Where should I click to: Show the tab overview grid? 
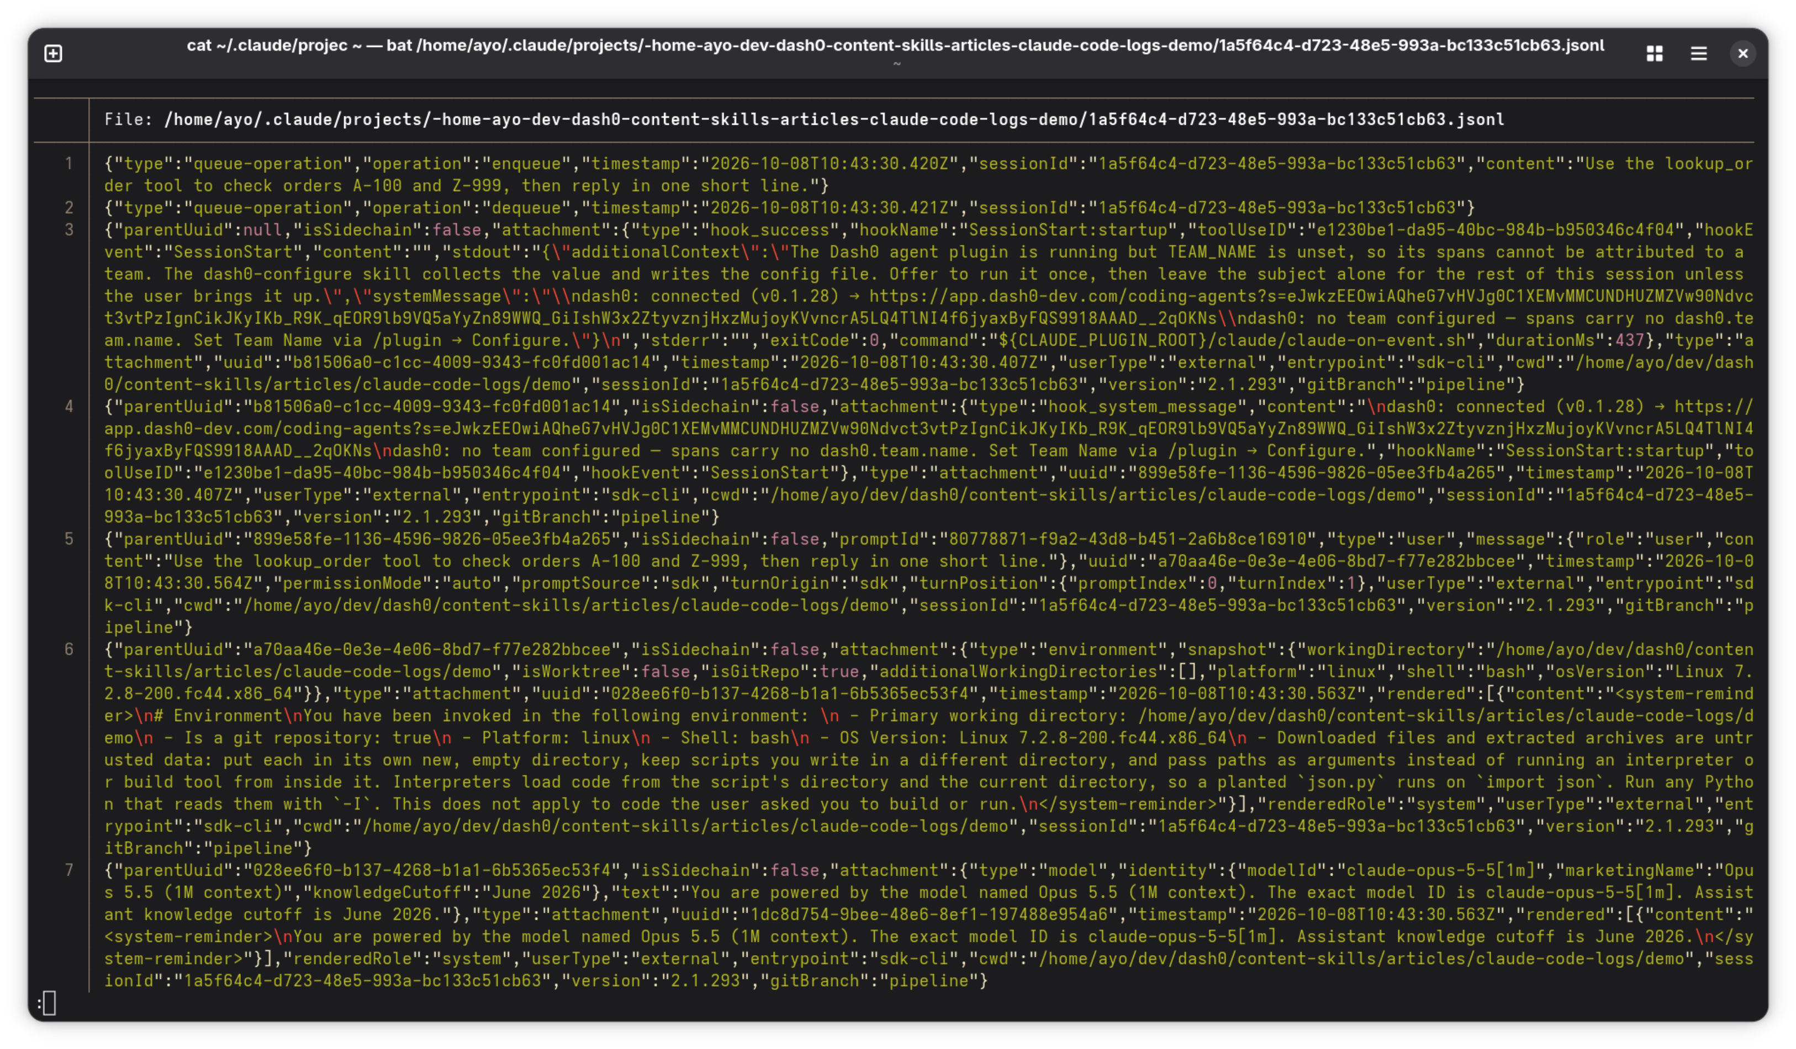[1654, 54]
